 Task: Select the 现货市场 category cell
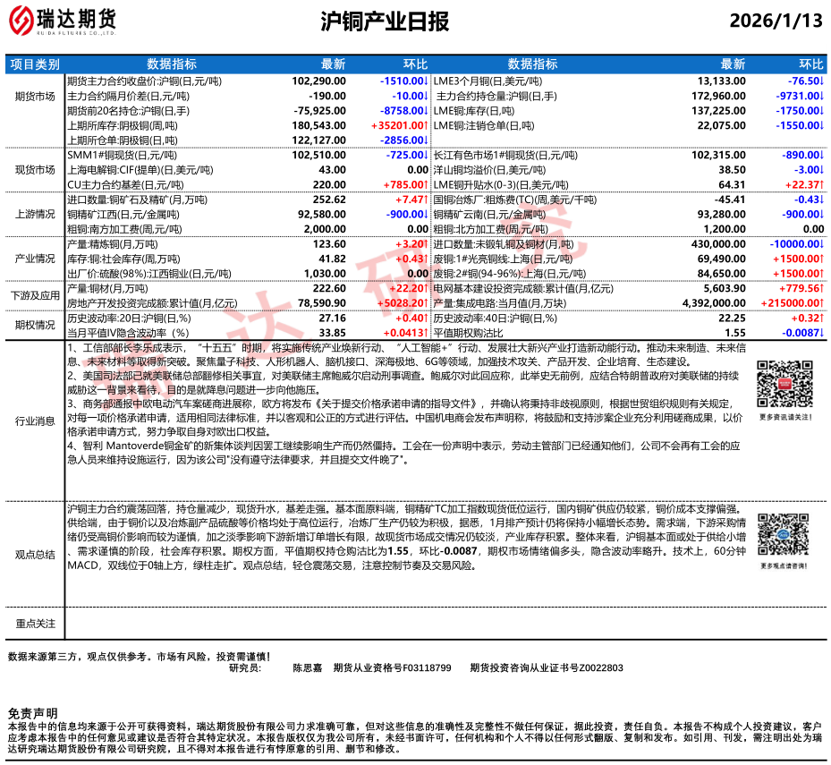[x=35, y=170]
